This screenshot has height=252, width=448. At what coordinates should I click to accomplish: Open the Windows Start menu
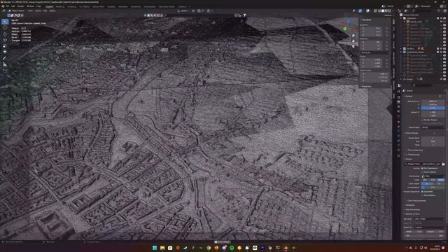point(155,248)
